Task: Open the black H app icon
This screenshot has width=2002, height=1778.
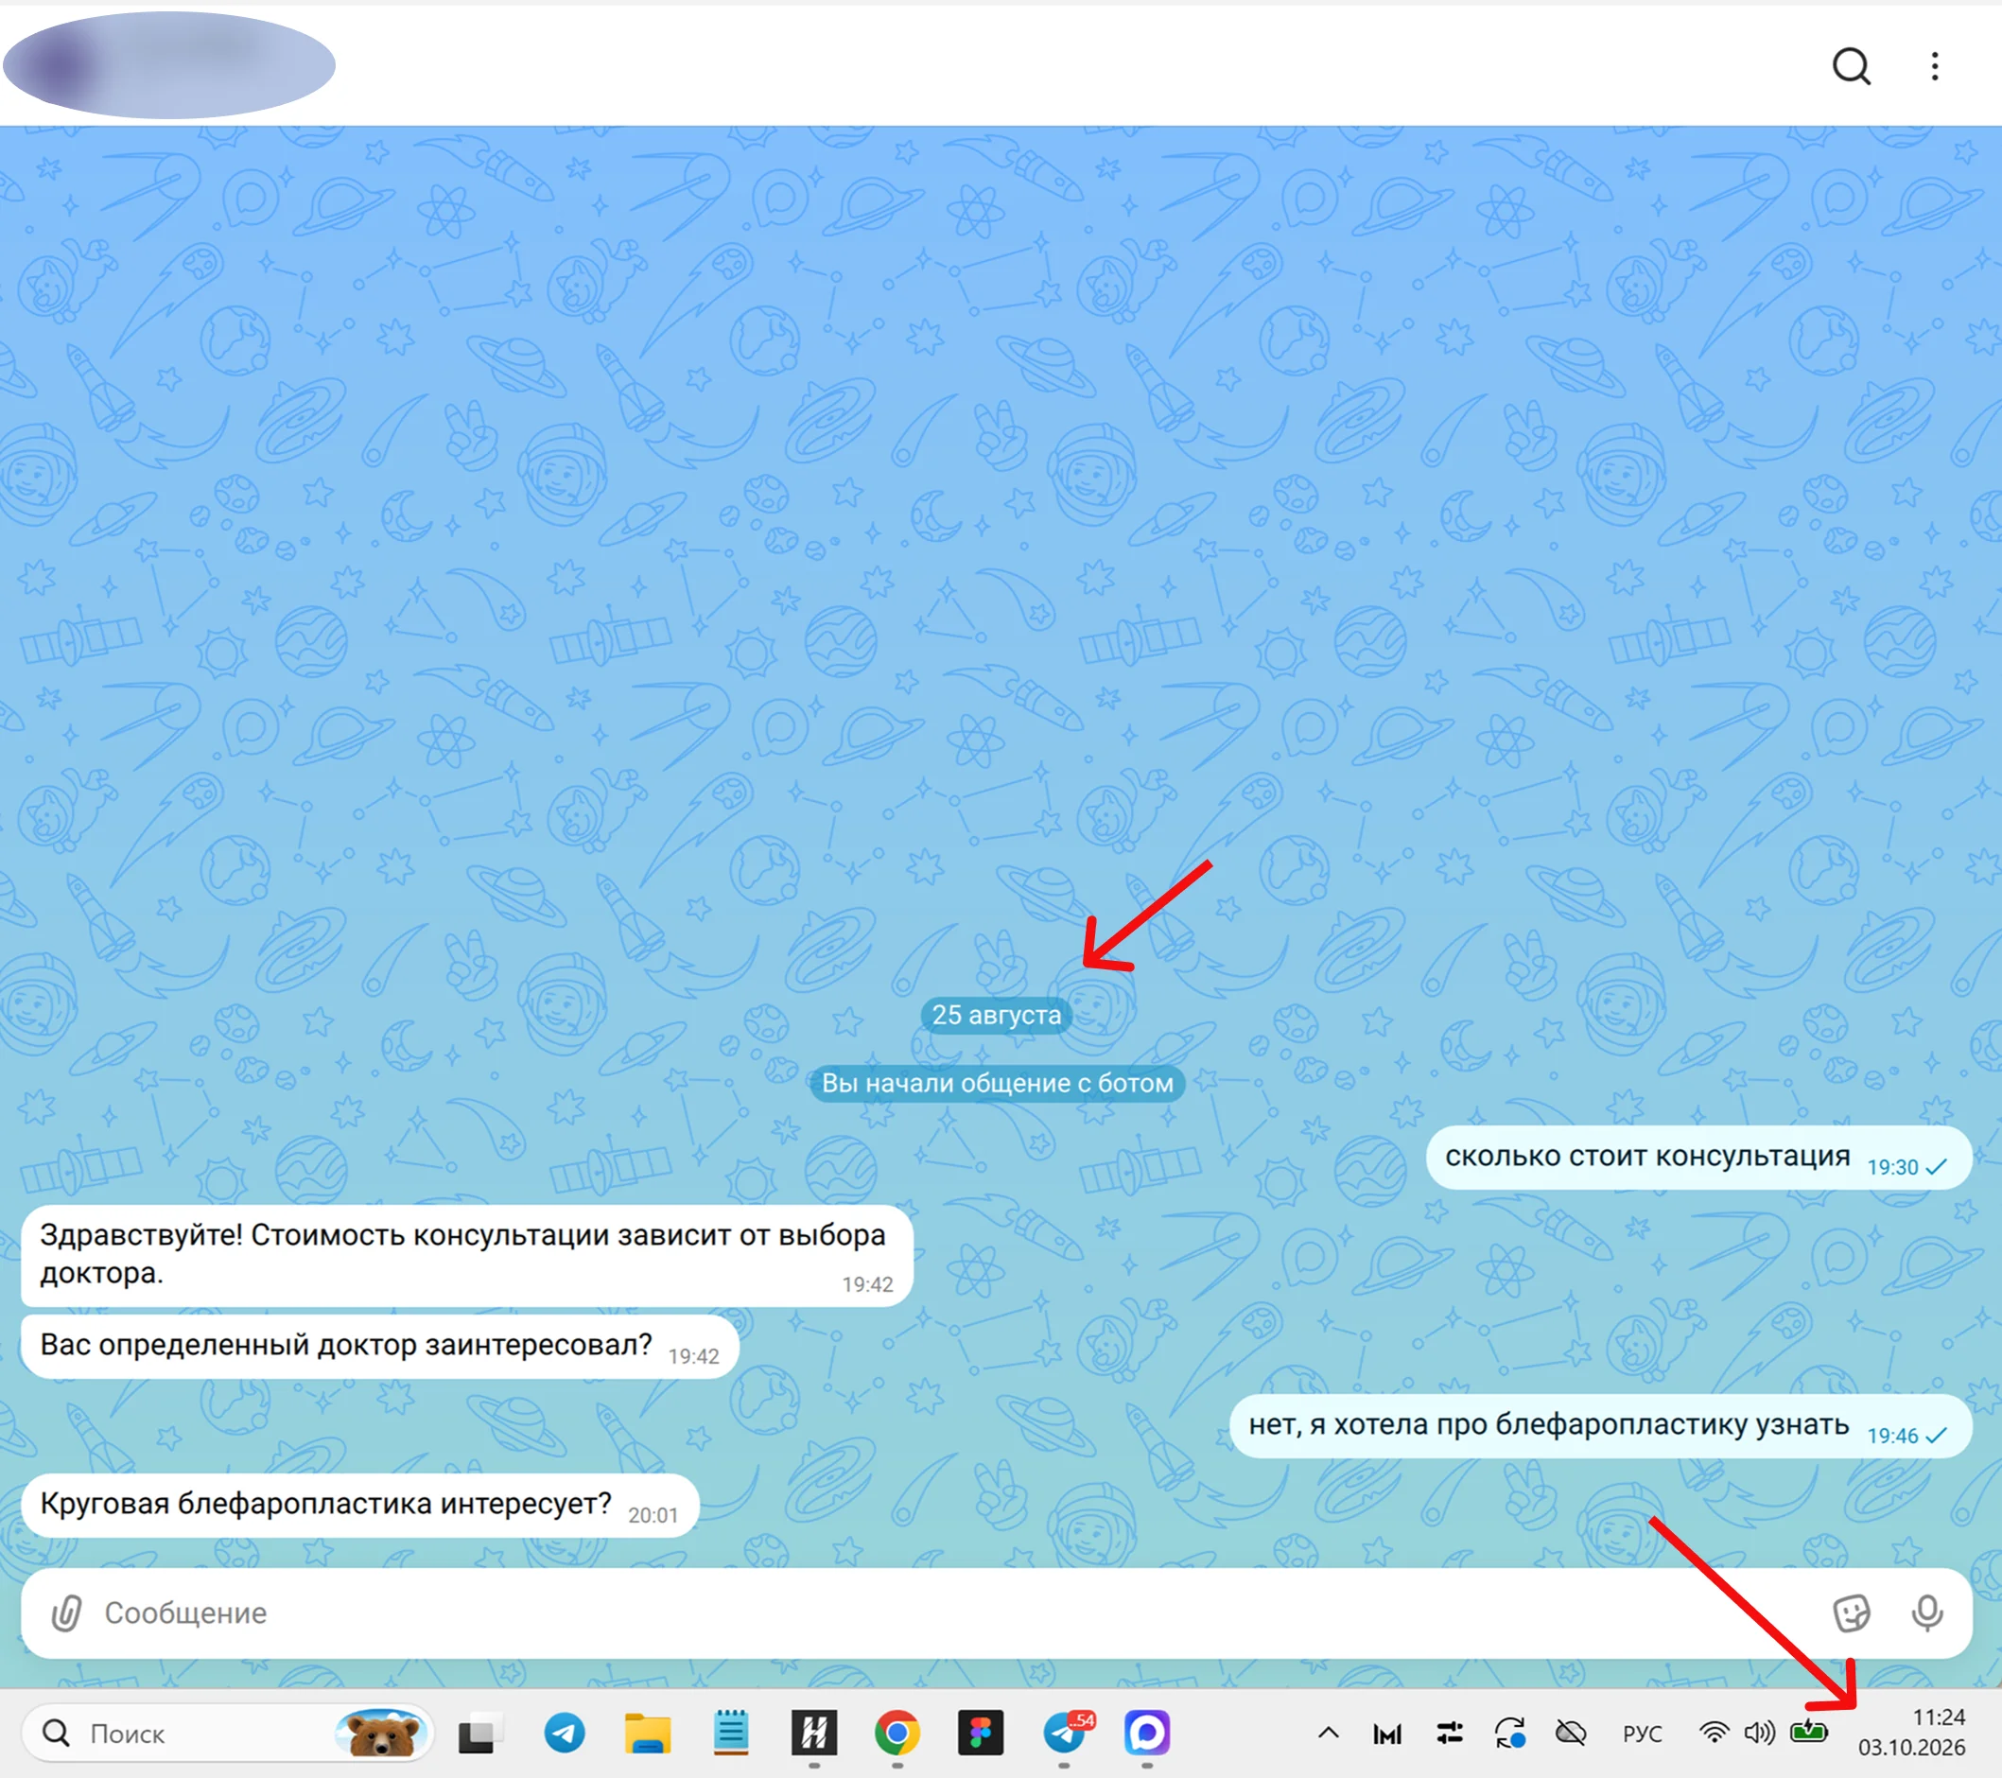Action: tap(814, 1734)
